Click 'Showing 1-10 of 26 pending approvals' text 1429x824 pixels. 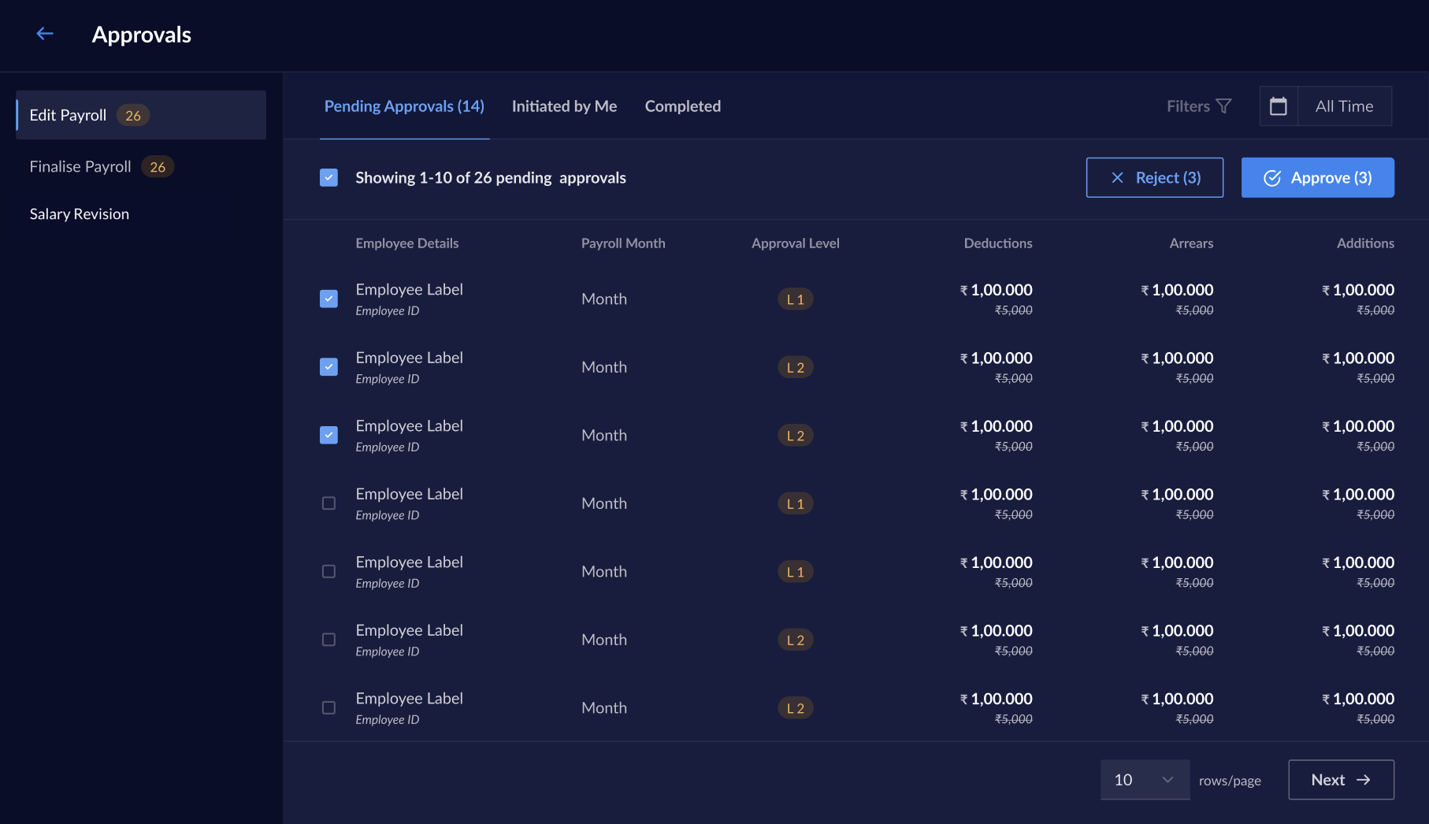[490, 178]
